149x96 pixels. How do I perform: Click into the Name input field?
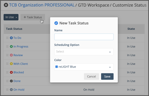[84, 37]
